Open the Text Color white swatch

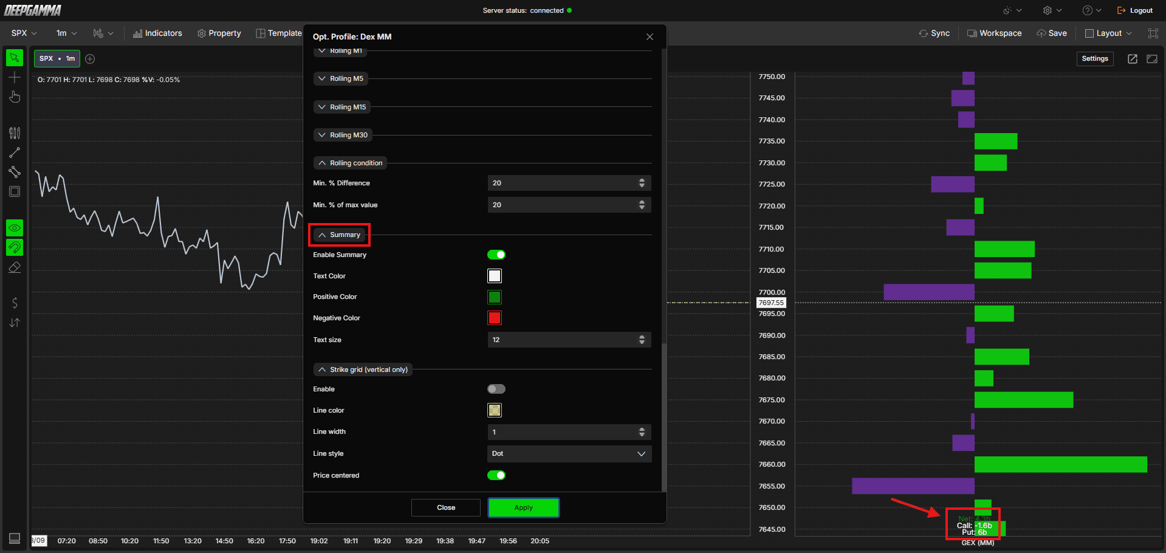tap(495, 276)
